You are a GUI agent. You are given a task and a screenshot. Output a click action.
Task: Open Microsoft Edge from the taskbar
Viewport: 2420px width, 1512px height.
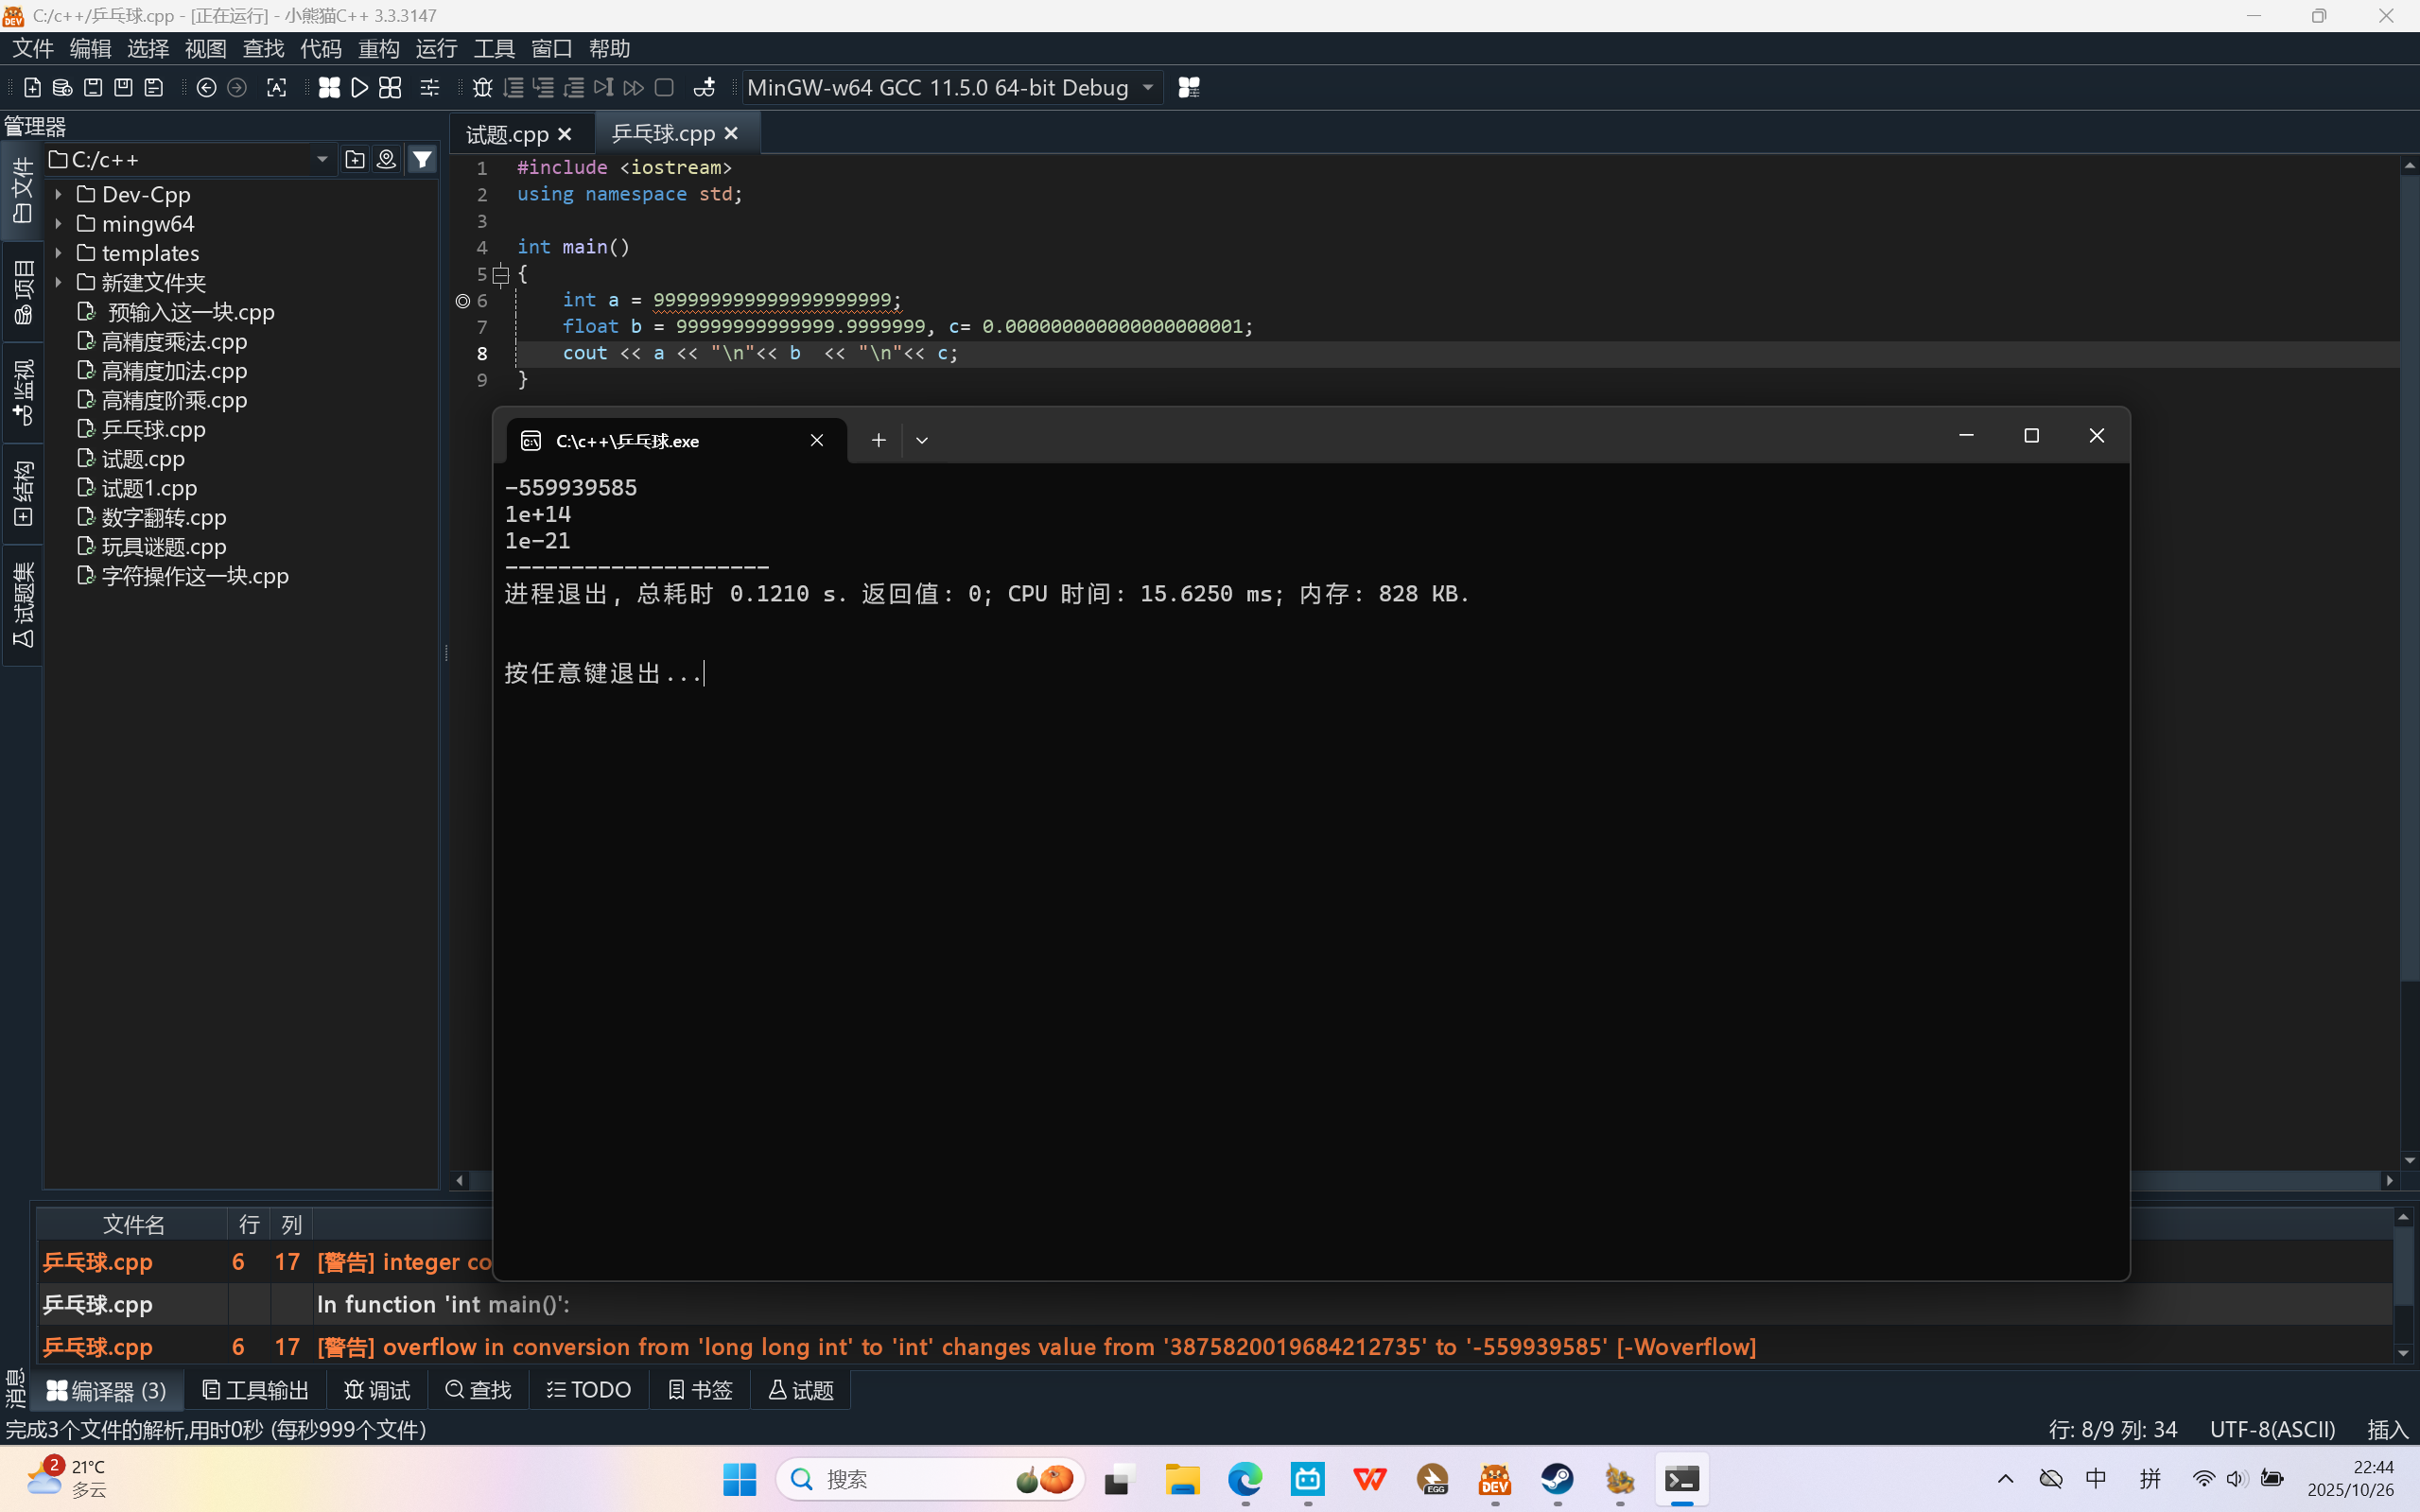(1245, 1480)
